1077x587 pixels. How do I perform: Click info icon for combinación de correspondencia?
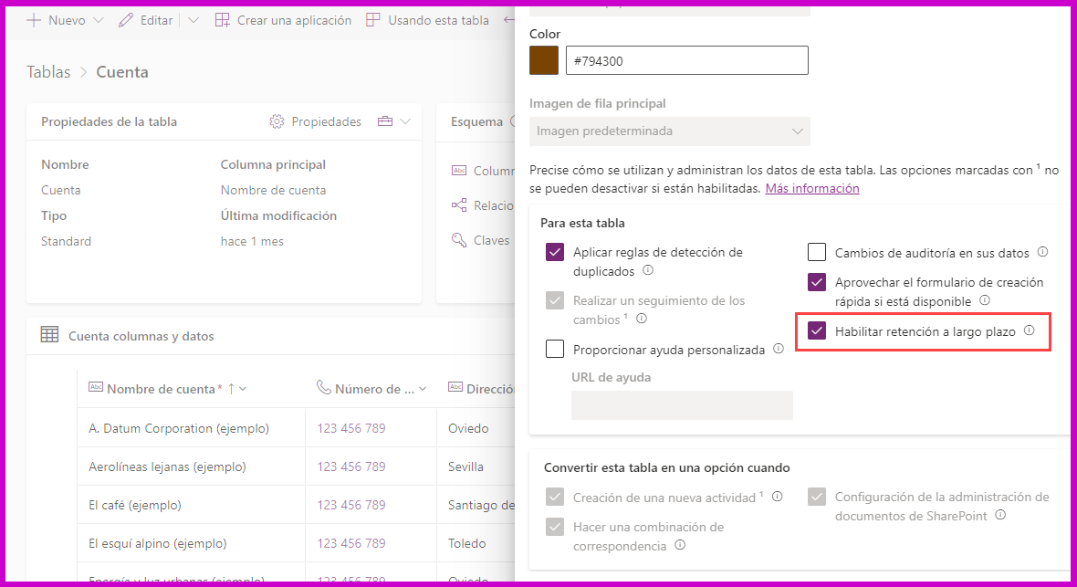[680, 545]
